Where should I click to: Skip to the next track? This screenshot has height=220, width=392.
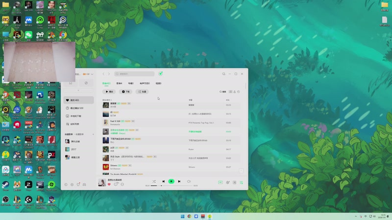tap(179, 181)
